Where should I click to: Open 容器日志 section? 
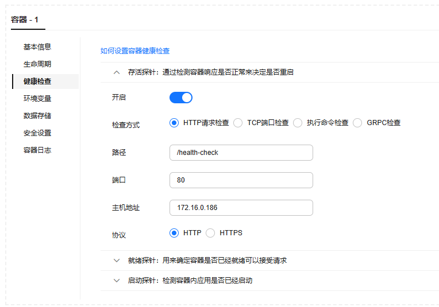tap(37, 150)
